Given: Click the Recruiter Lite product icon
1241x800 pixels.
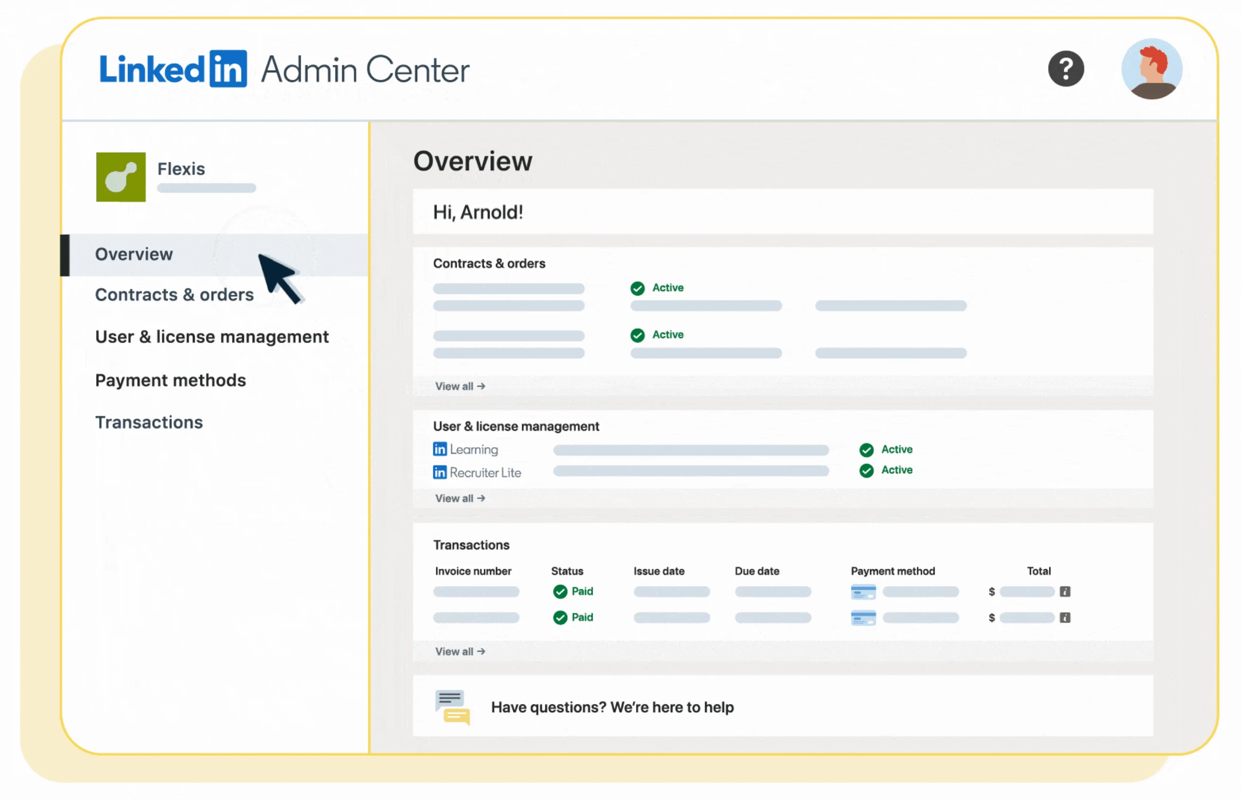Looking at the screenshot, I should click(440, 472).
